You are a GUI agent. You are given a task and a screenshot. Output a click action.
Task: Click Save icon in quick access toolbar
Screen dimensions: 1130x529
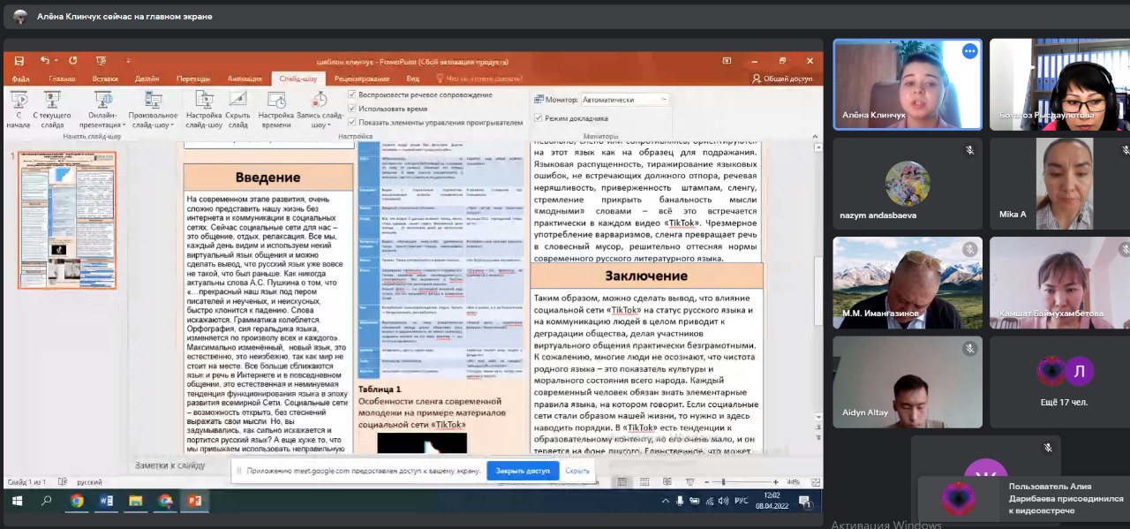pyautogui.click(x=19, y=61)
